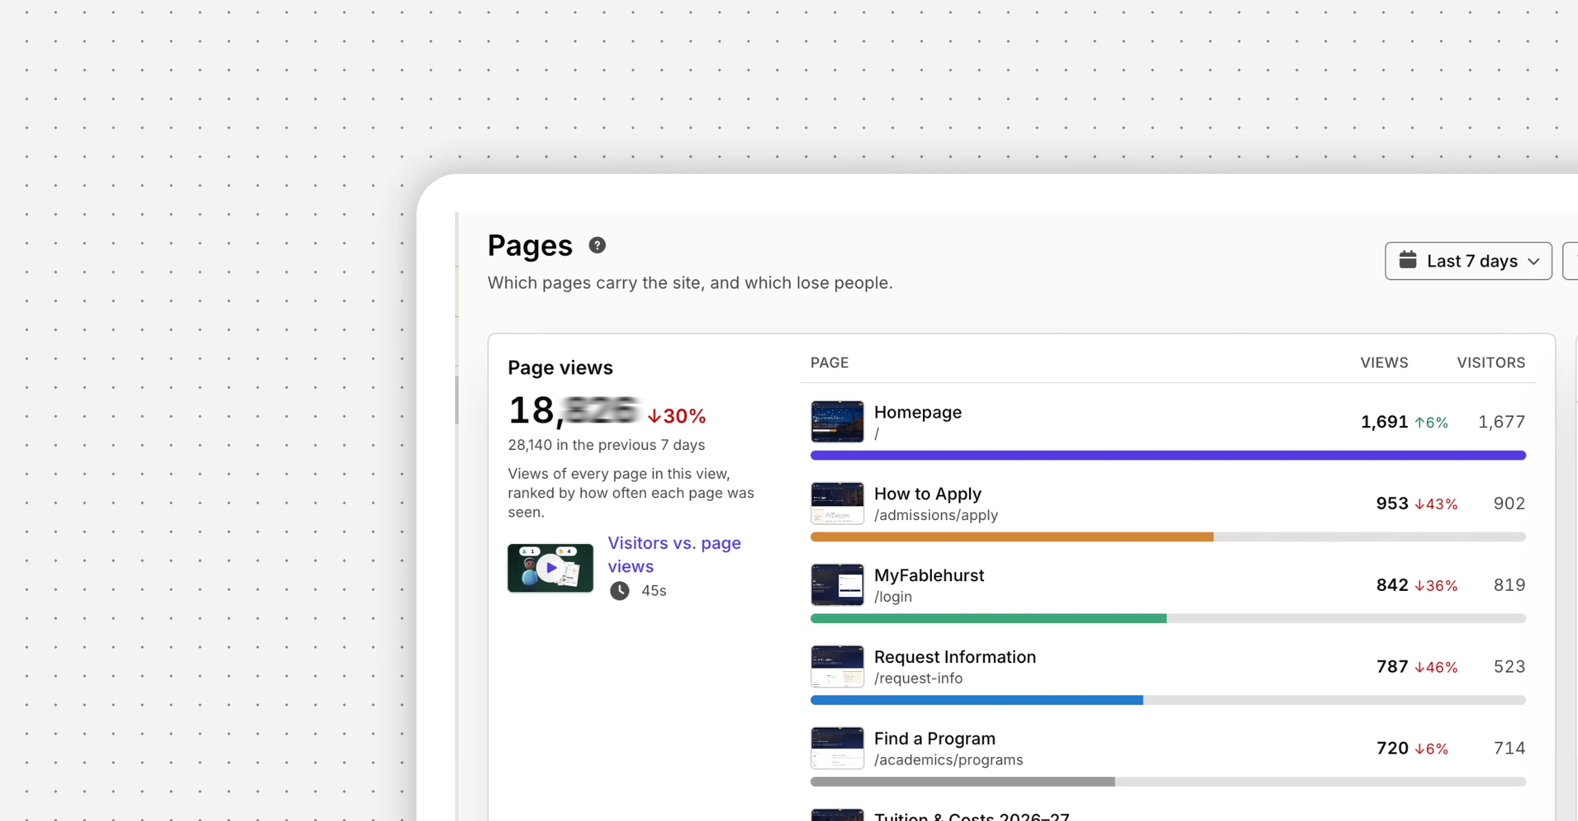
Task: Click the purple Homepage views bar
Action: click(x=1168, y=456)
